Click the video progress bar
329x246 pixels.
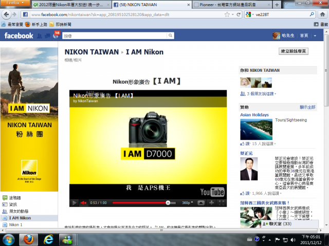point(144,203)
